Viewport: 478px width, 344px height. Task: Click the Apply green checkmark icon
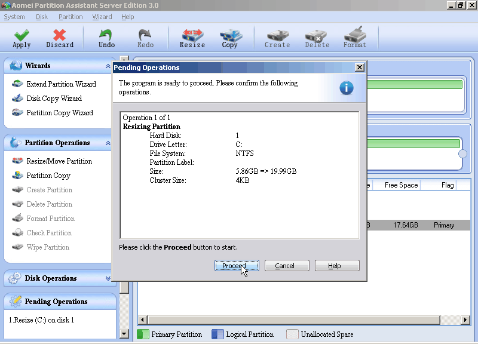pyautogui.click(x=22, y=35)
